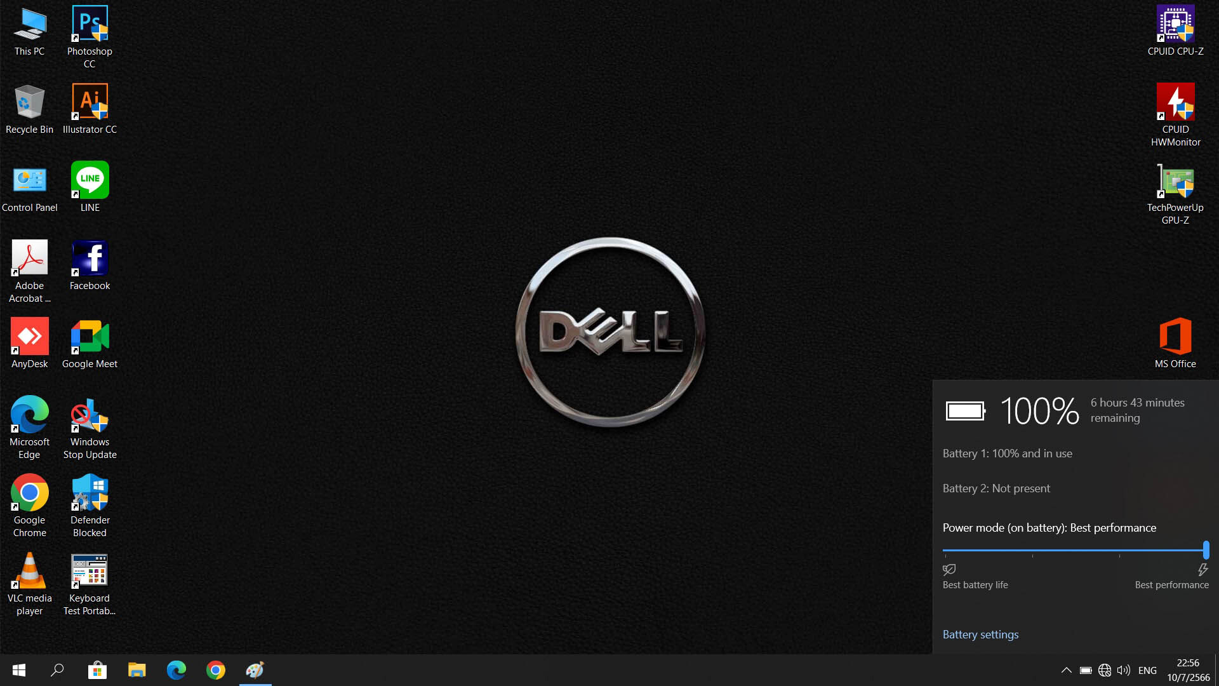
Task: Open Edge browser from taskbar
Action: click(176, 670)
